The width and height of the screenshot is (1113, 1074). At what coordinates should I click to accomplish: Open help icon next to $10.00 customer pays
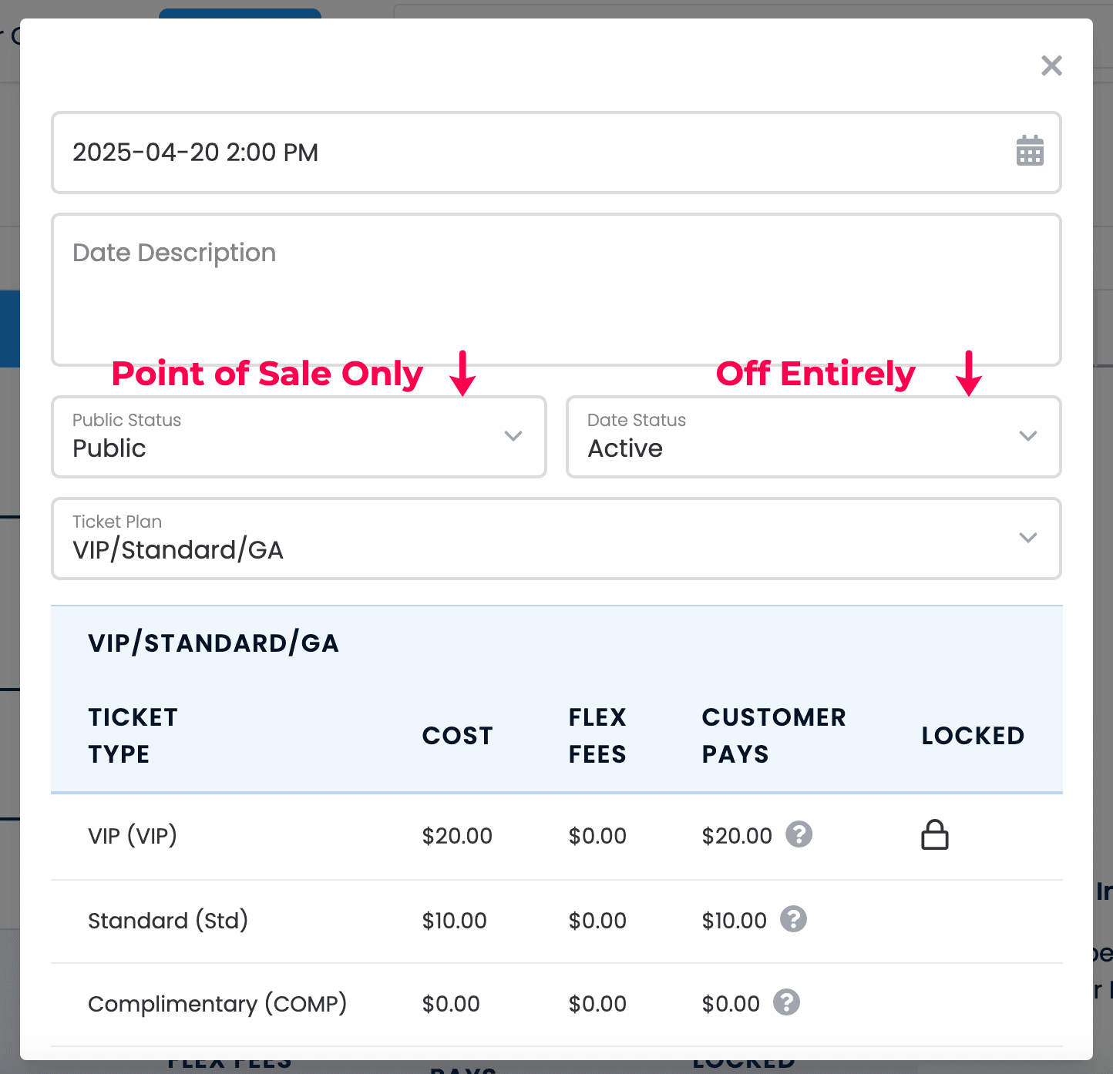[x=793, y=919]
